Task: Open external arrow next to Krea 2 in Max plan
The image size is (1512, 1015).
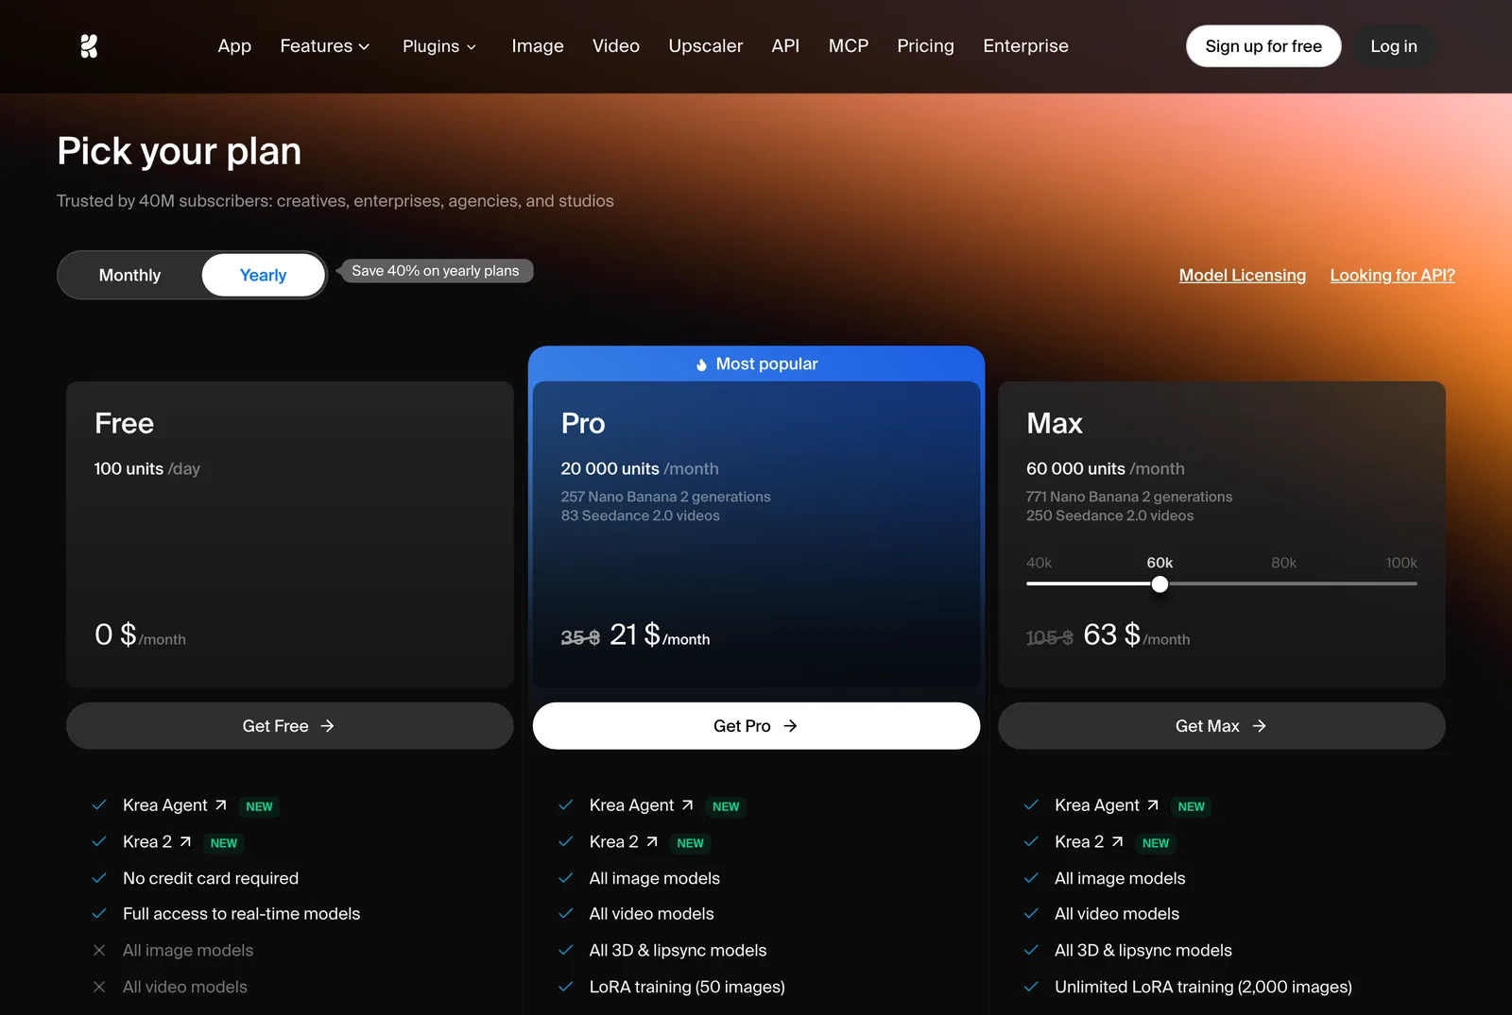Action: [x=1118, y=842]
